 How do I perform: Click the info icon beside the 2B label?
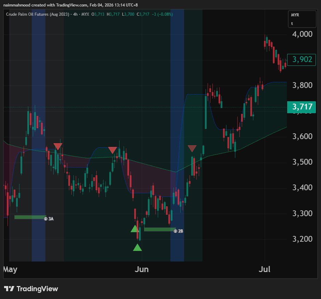pos(175,231)
